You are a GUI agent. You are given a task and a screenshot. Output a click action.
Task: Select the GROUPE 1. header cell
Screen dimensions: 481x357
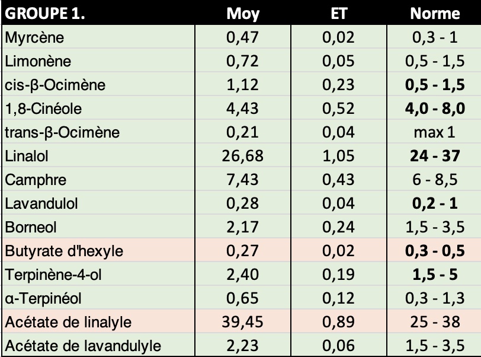click(x=98, y=13)
